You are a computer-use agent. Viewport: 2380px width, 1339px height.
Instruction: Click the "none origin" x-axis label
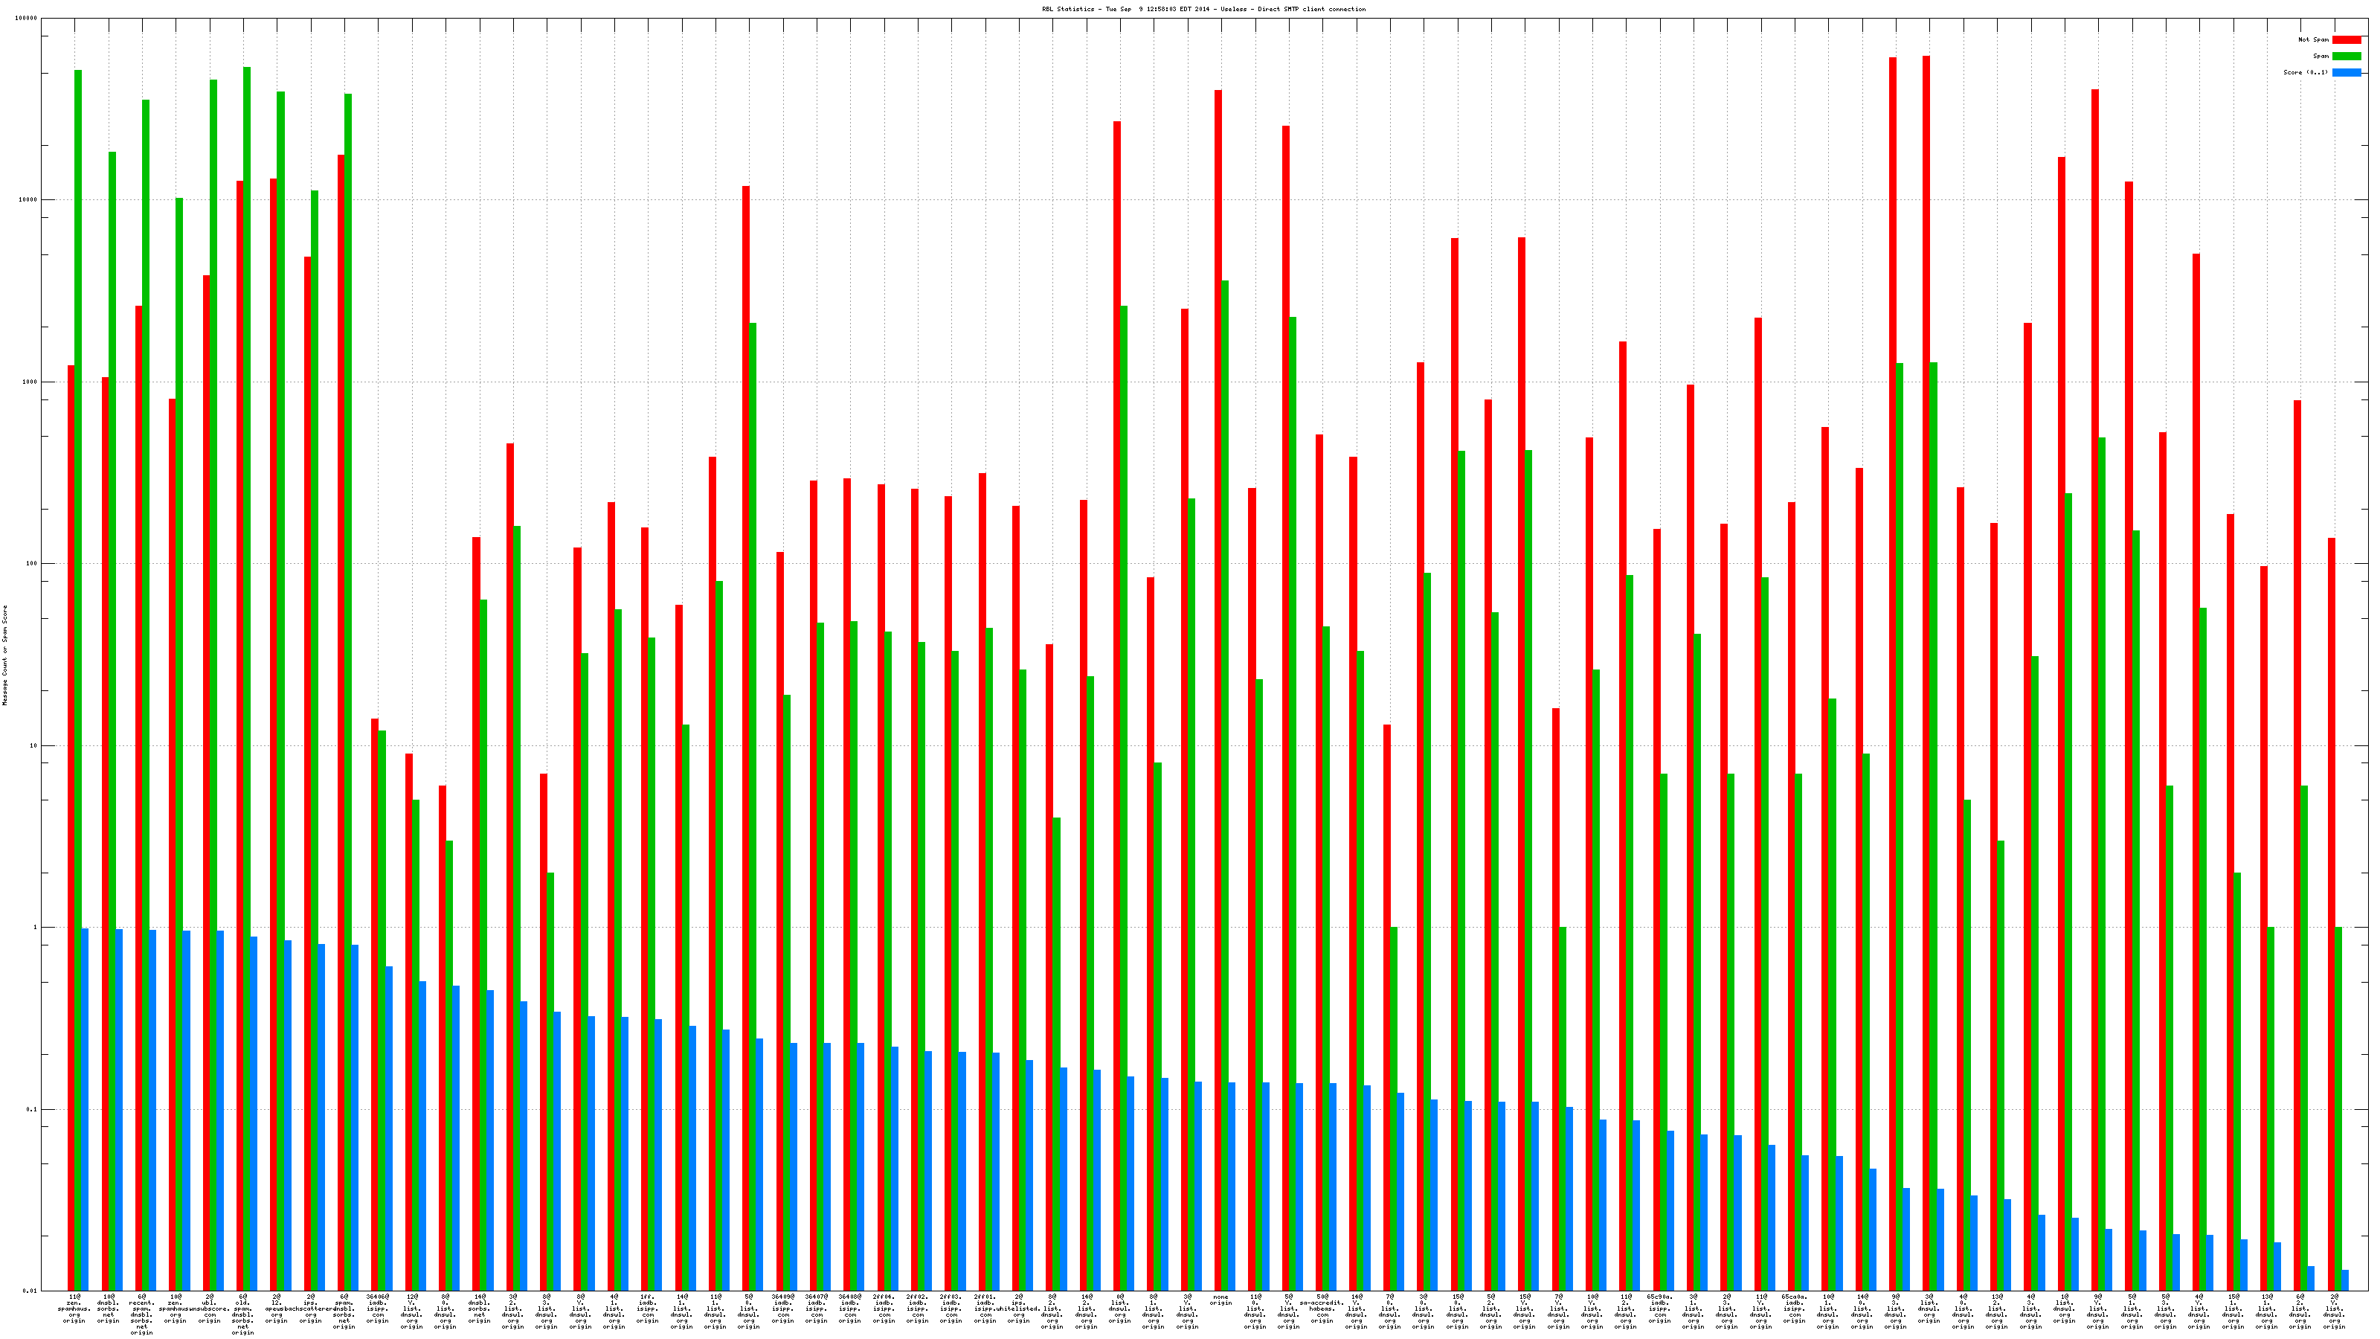pos(1220,1300)
